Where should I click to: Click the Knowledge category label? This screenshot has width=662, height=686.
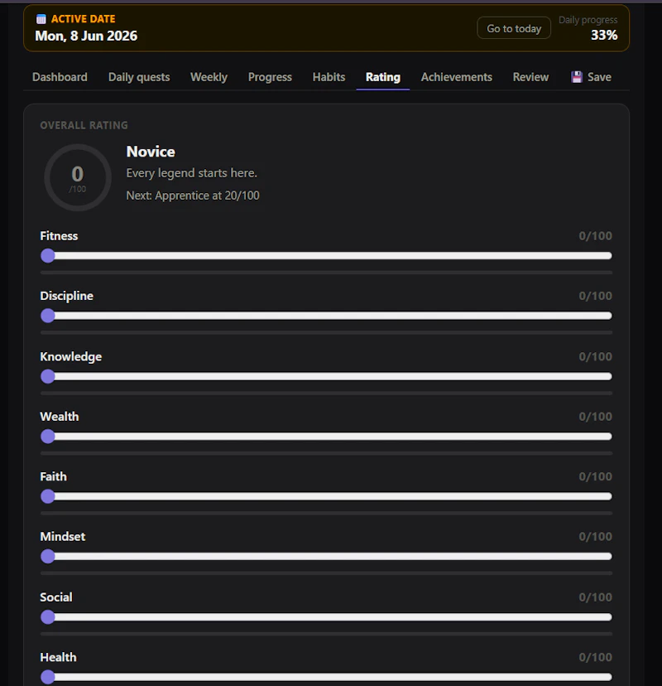tap(71, 356)
